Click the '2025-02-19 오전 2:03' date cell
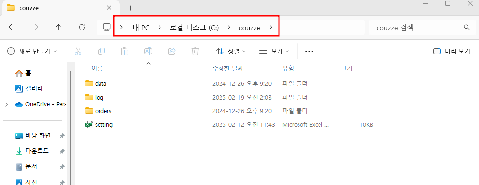 coord(242,98)
